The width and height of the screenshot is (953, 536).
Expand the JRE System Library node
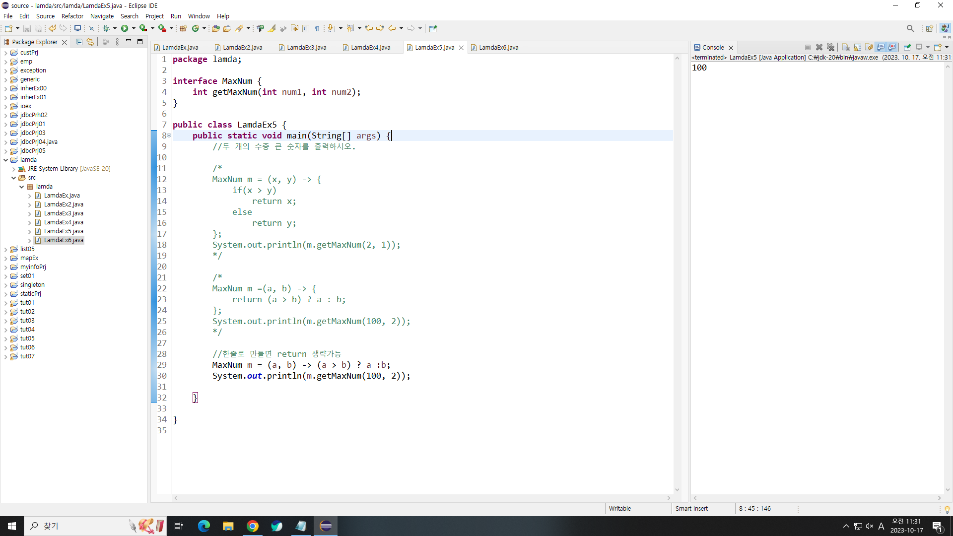tap(14, 169)
